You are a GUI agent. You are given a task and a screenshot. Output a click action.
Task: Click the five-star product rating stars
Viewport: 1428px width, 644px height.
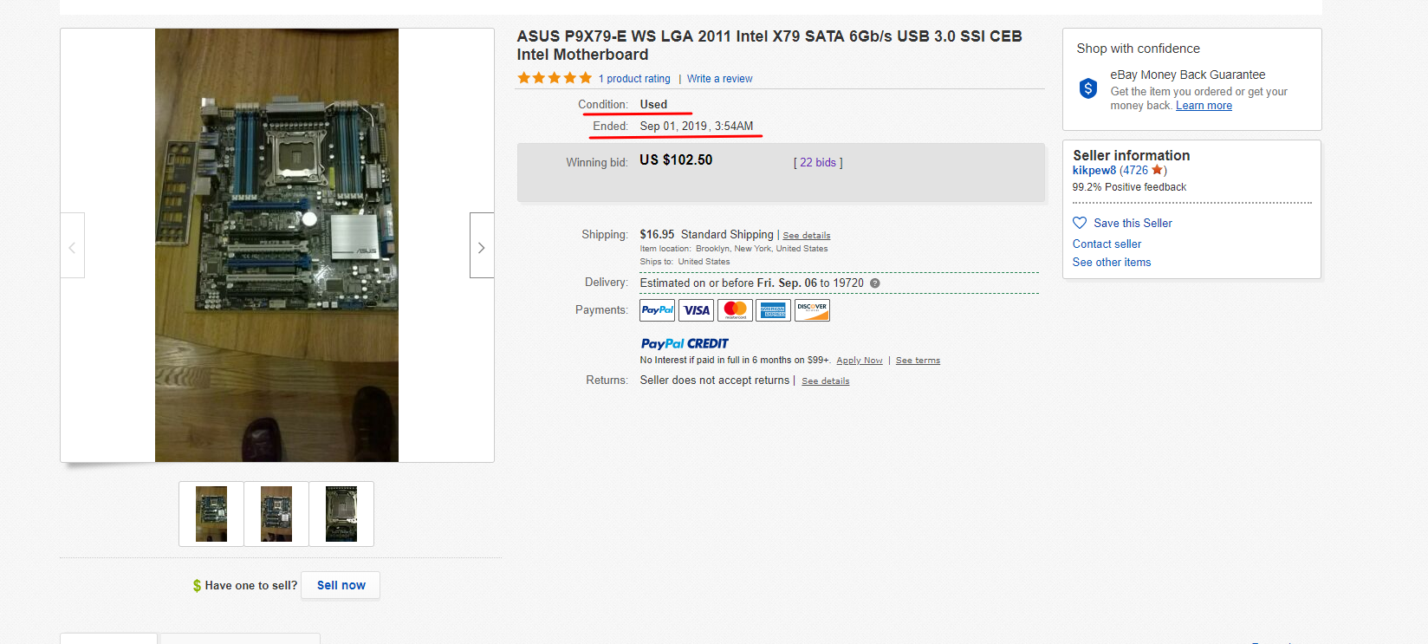click(555, 78)
